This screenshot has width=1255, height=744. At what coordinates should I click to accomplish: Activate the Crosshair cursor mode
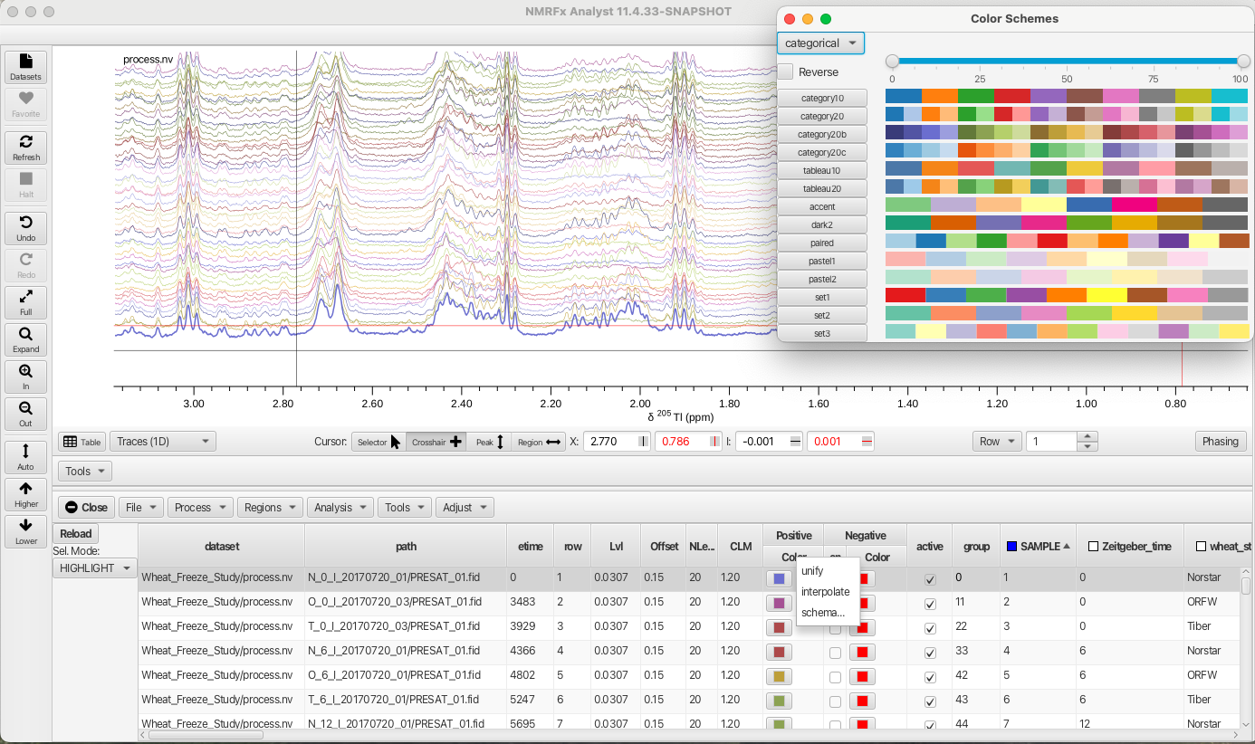pos(436,441)
